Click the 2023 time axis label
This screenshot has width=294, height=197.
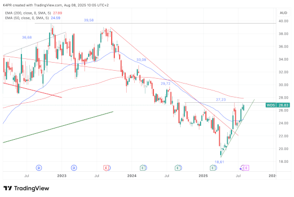(x=61, y=176)
